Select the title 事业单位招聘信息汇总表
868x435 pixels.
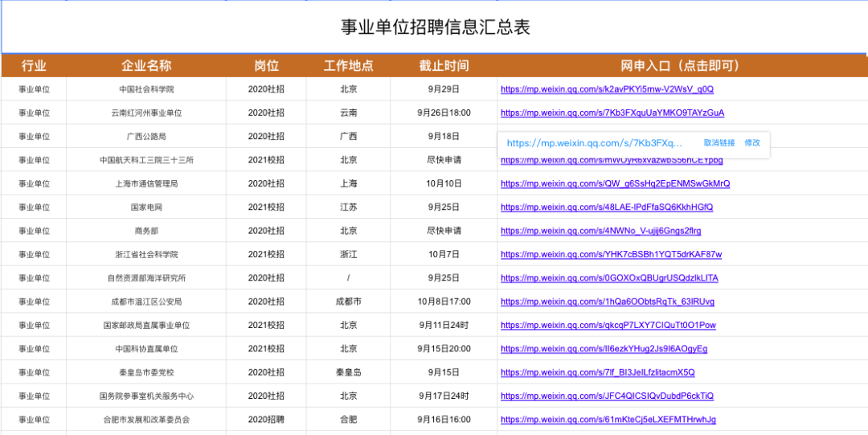click(x=435, y=27)
